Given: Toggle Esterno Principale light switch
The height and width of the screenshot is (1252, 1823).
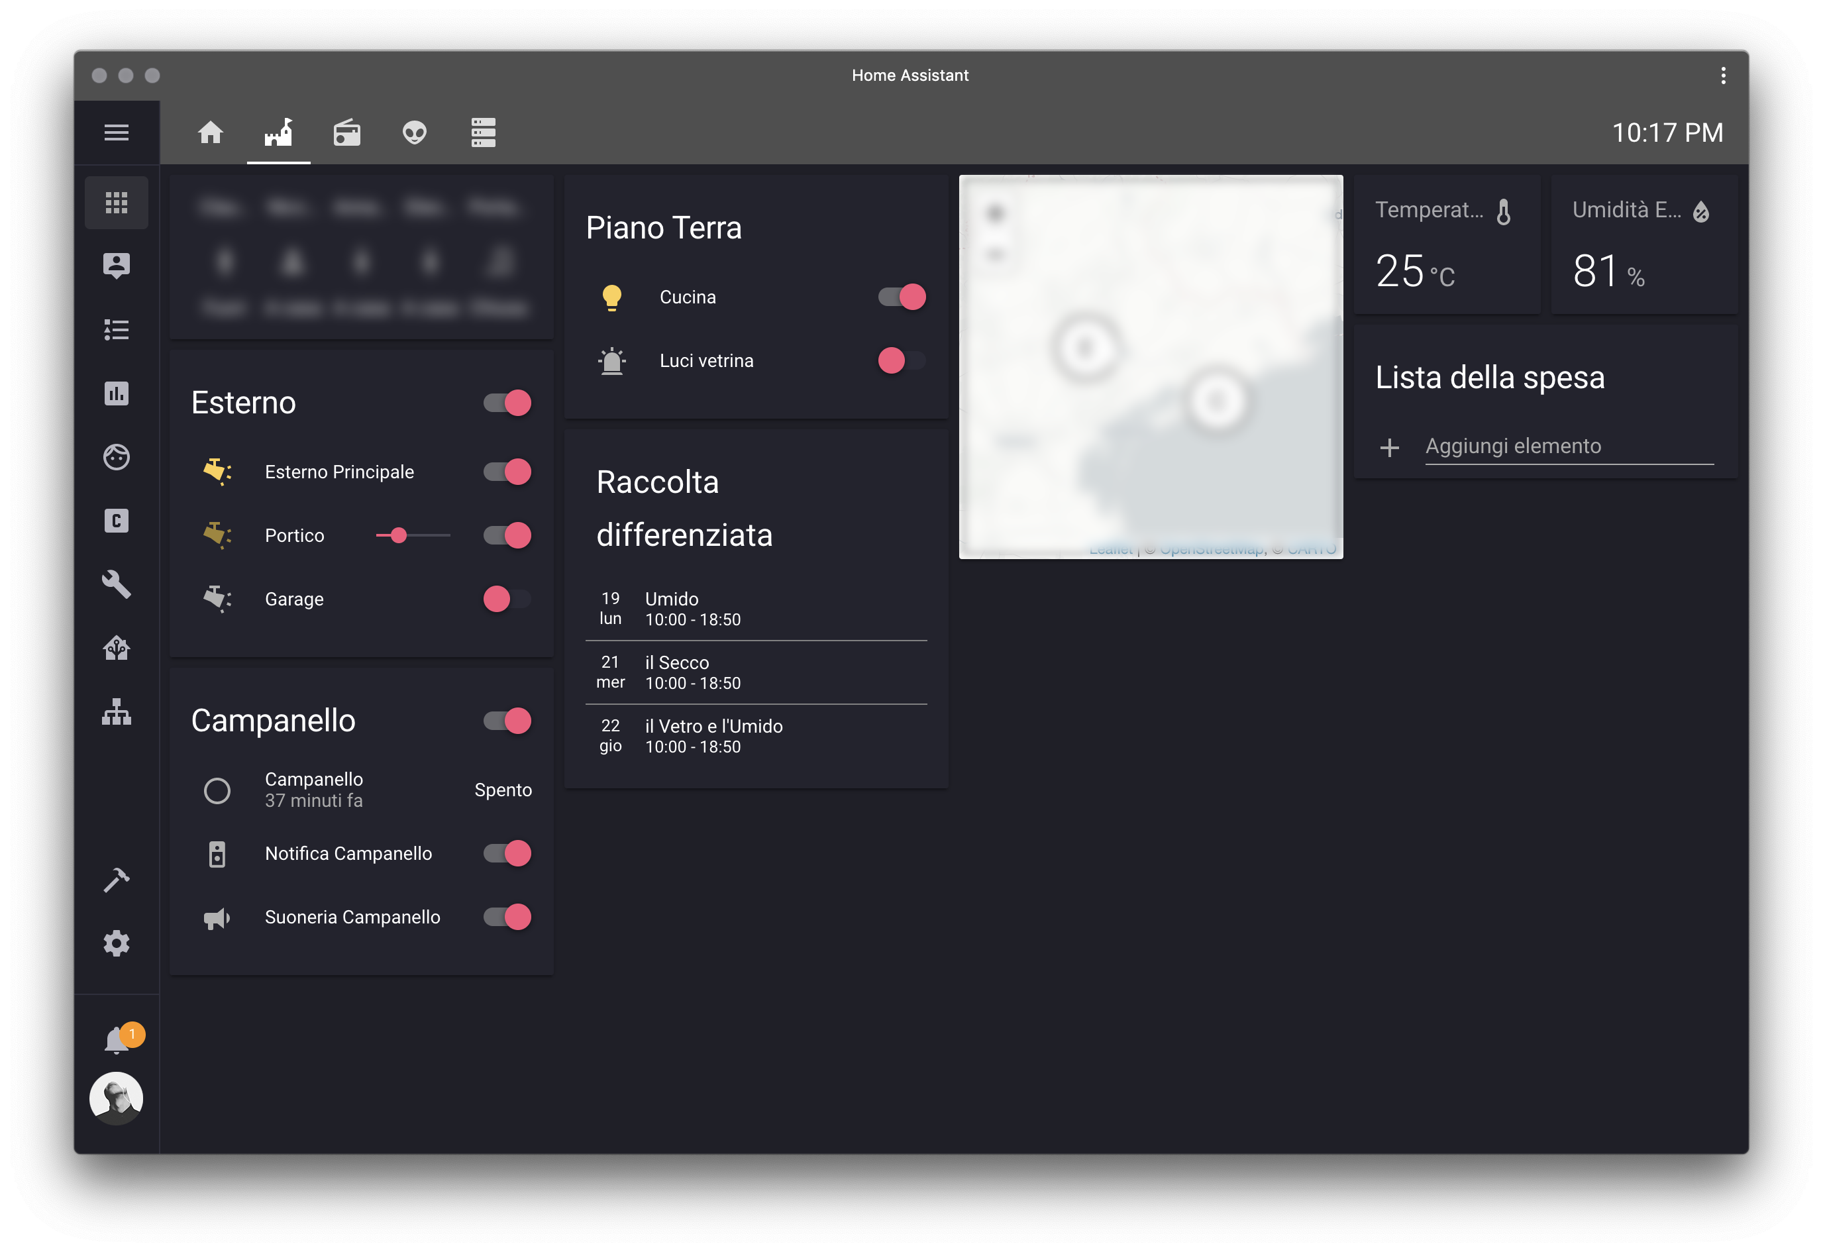Looking at the screenshot, I should point(507,472).
